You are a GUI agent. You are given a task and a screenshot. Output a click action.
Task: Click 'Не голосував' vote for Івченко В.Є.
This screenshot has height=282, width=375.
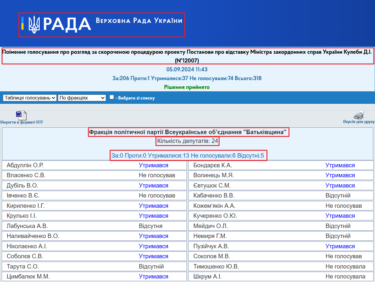point(157,195)
